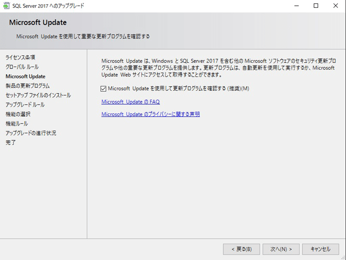
Task: Click the large Microsoft Update page heading
Action: coord(38,22)
